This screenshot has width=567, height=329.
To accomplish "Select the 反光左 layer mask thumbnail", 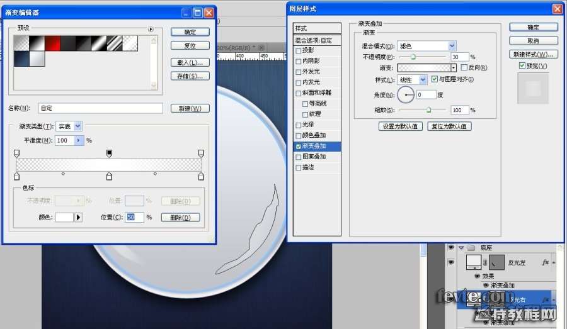I will pos(496,262).
